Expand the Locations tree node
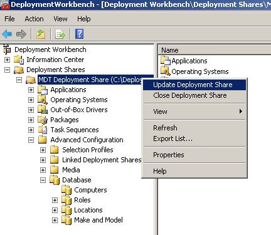Screen dimensions: 271x235 click(x=55, y=210)
